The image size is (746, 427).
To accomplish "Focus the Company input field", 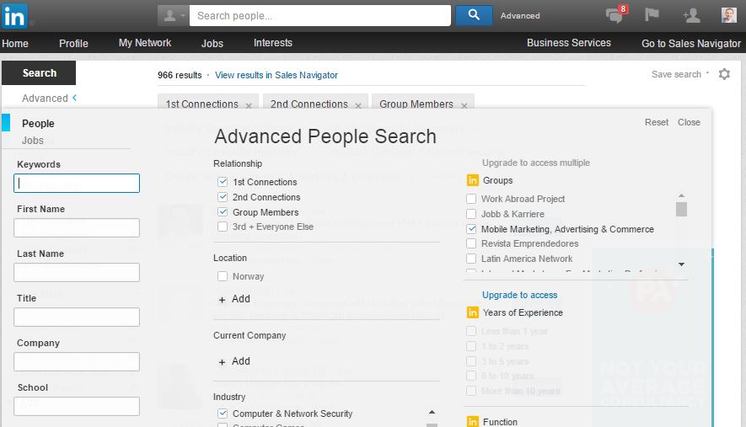I will tap(77, 362).
